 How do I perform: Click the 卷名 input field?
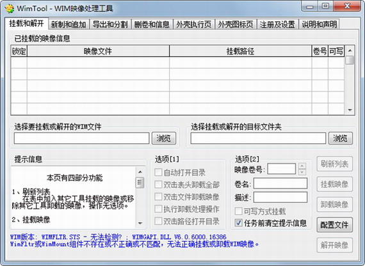pos(280,184)
